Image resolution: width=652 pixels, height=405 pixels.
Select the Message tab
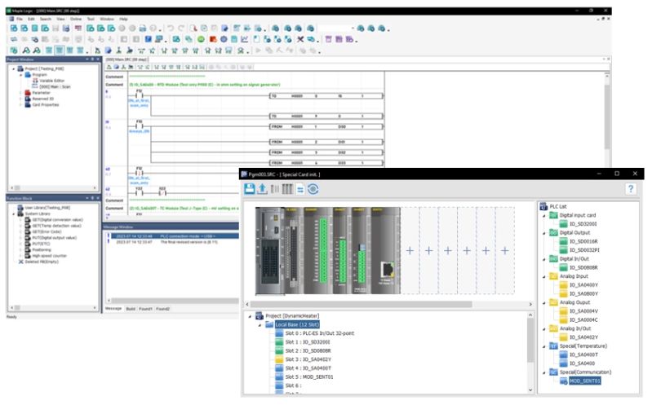(x=113, y=309)
